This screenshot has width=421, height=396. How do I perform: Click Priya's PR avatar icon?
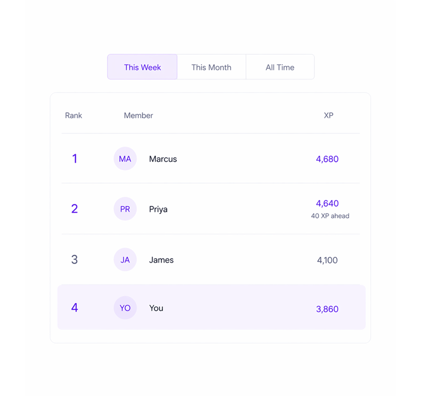pos(125,209)
